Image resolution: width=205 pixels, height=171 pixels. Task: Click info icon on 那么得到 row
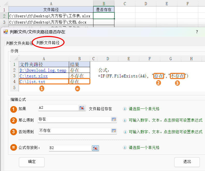(x=125, y=120)
